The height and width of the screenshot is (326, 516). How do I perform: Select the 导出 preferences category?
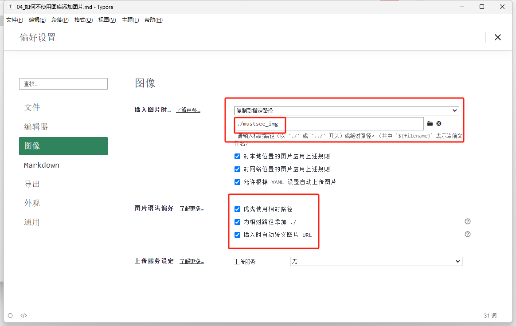tap(63, 184)
